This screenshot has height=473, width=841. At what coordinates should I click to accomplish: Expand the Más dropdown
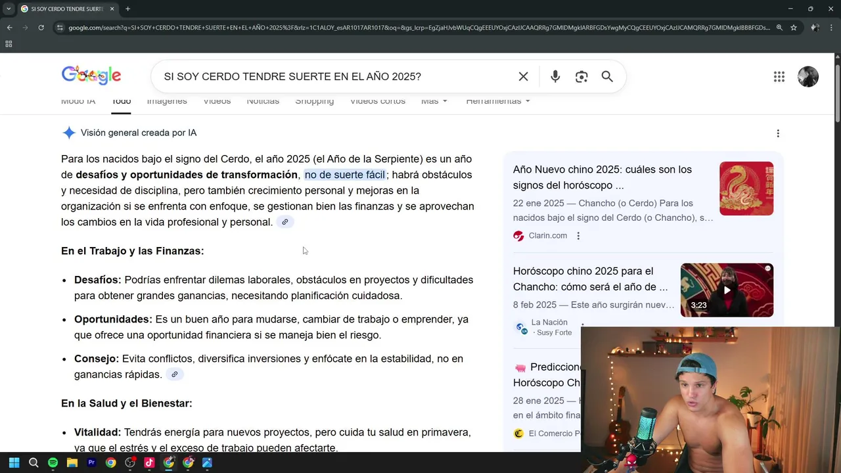click(434, 101)
